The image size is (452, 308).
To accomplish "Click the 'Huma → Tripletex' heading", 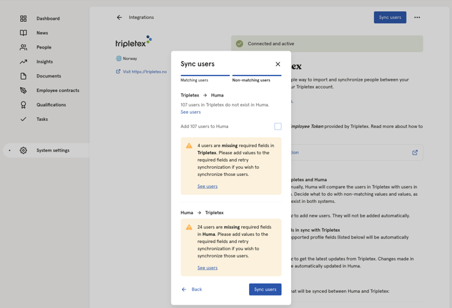I will click(202, 213).
